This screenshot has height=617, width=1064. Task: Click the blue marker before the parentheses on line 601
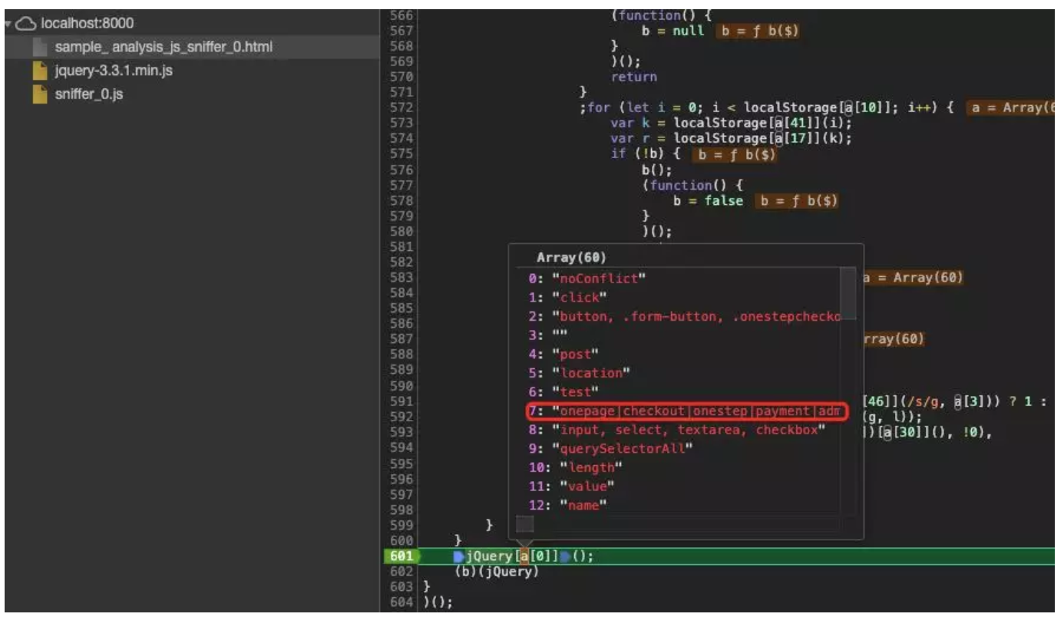pos(567,556)
